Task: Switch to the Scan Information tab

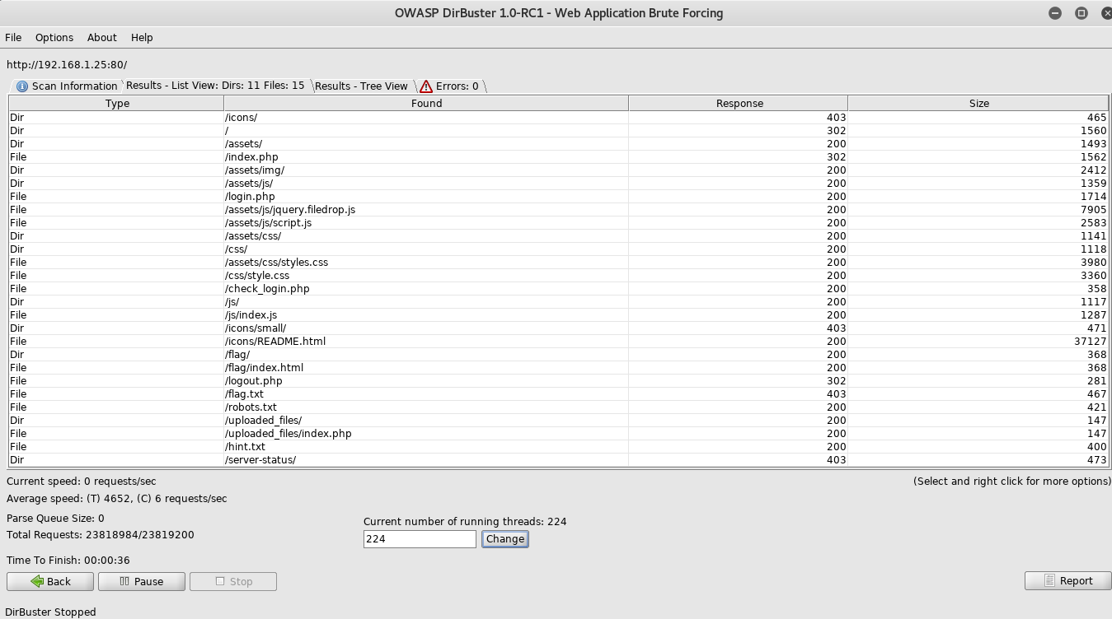Action: [66, 86]
